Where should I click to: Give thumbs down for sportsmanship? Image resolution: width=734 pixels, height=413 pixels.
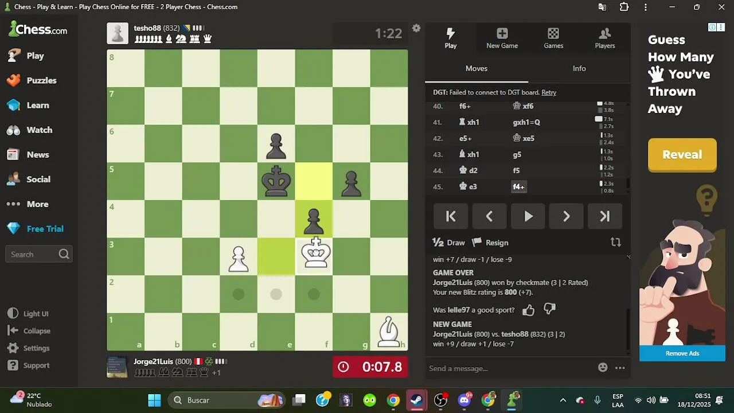(x=549, y=310)
